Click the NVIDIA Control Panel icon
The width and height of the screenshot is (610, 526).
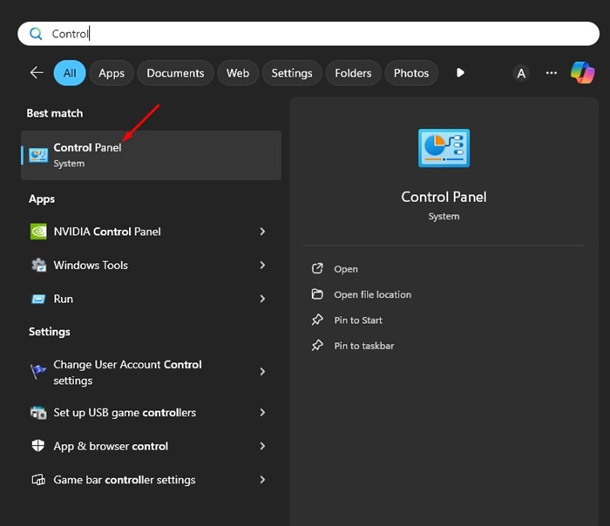(38, 232)
